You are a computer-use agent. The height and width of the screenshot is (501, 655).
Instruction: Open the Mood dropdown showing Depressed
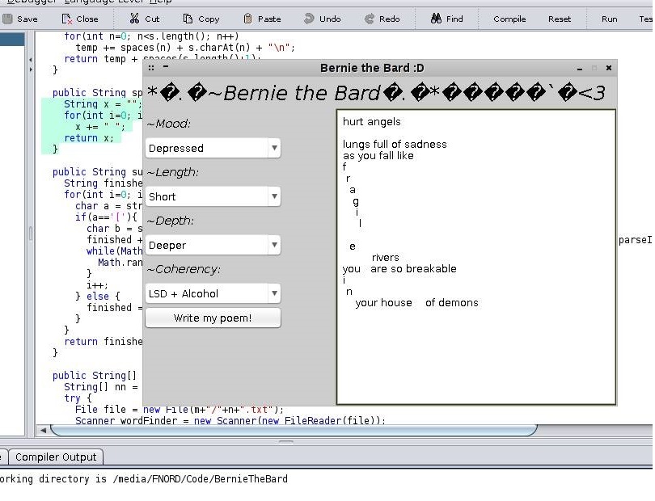tap(213, 148)
